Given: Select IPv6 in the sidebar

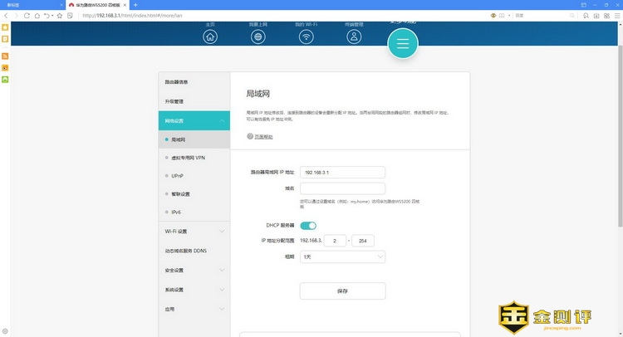Looking at the screenshot, I should coord(176,212).
